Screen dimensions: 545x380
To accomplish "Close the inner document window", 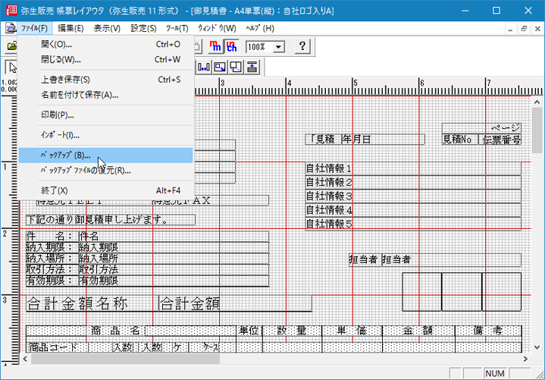I will click(537, 30).
